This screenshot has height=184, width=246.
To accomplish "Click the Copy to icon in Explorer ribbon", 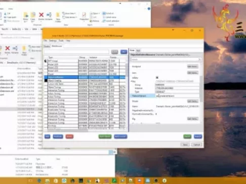I will click(x=33, y=16).
